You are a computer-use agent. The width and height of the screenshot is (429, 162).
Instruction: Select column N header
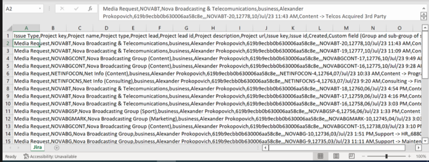[x=373, y=28]
